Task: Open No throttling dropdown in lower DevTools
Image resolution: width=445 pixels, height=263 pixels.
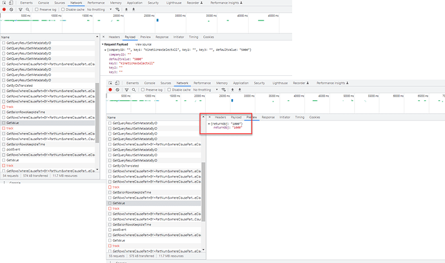Action: coord(206,90)
